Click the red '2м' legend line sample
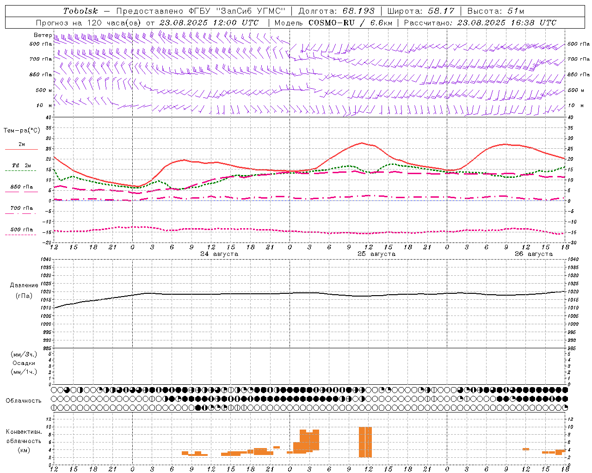592x473 pixels. point(21,149)
